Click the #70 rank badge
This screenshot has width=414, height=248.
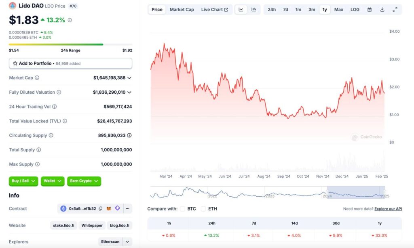[x=73, y=6]
